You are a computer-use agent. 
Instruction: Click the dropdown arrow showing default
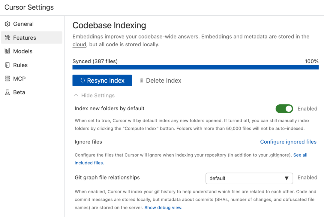pyautogui.click(x=287, y=178)
